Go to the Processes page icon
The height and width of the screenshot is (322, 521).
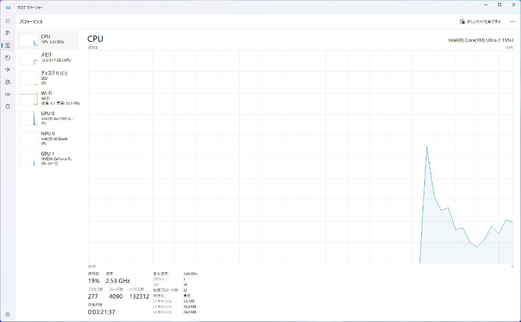[8, 33]
